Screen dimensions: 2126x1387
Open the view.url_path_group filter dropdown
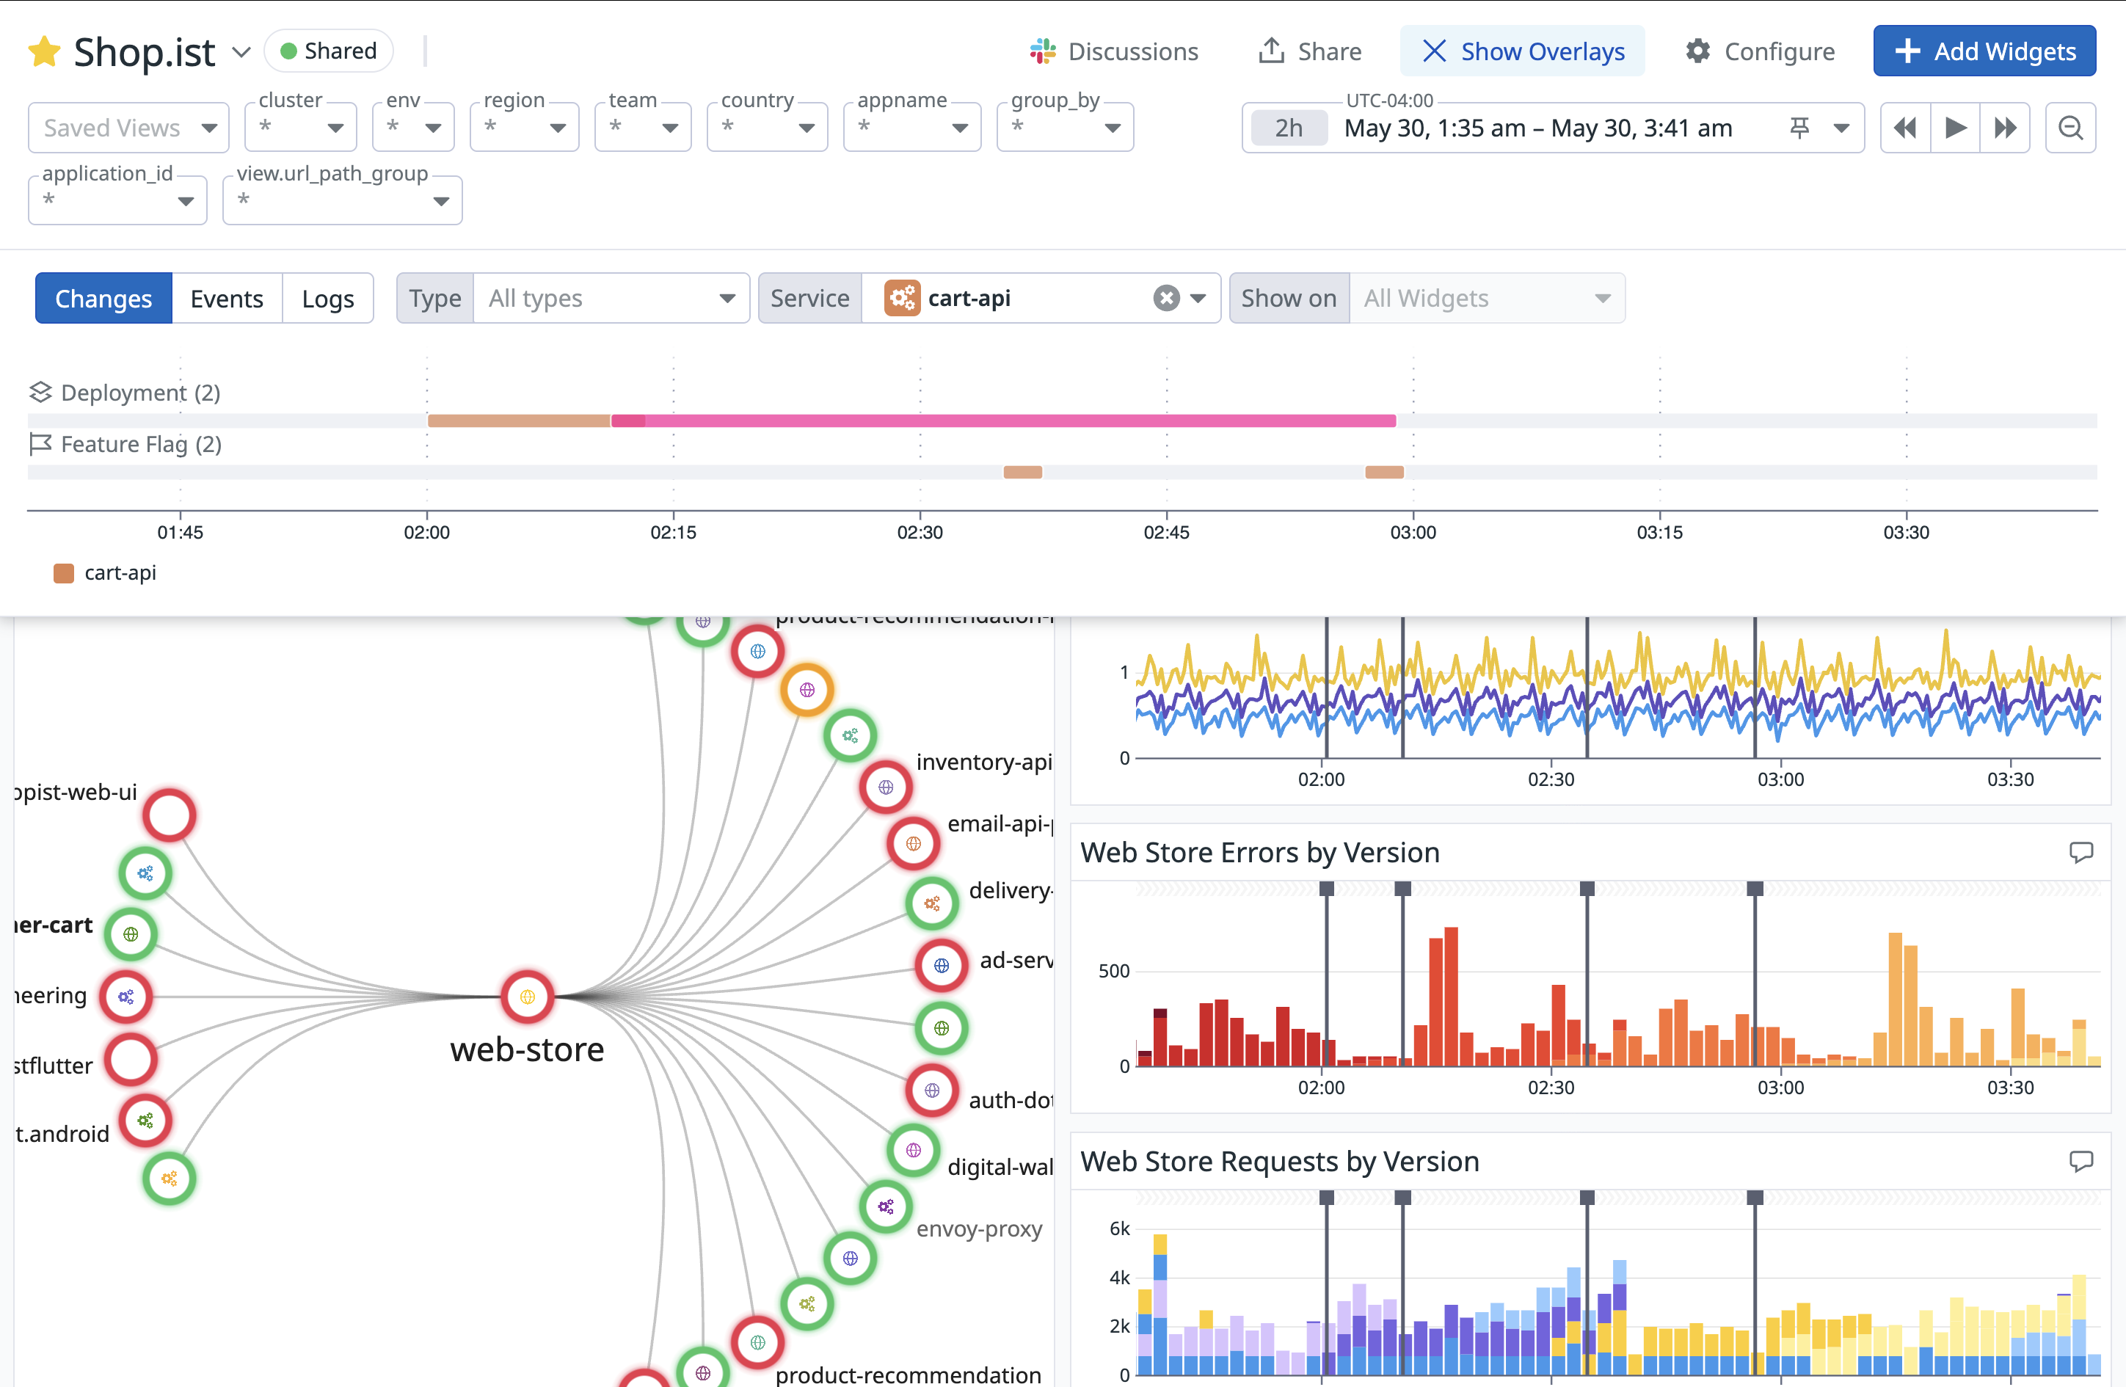point(342,200)
